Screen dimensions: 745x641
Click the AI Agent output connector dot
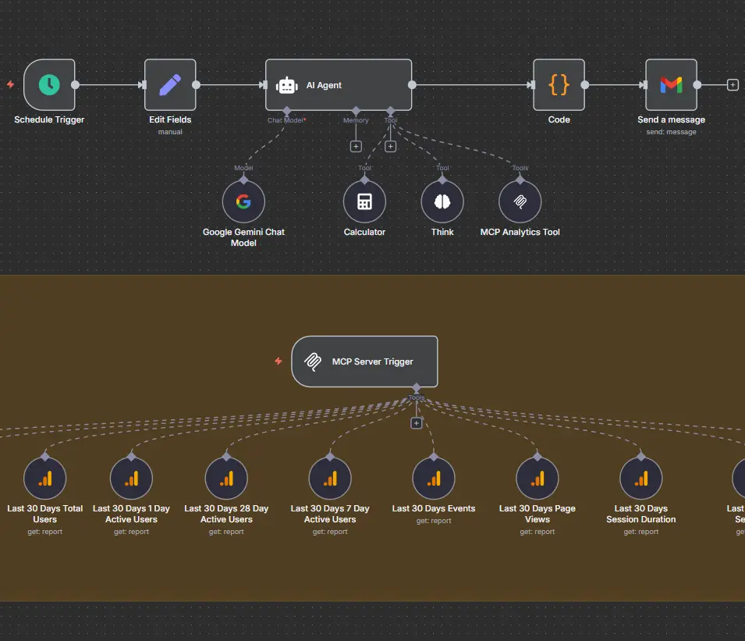coord(412,85)
